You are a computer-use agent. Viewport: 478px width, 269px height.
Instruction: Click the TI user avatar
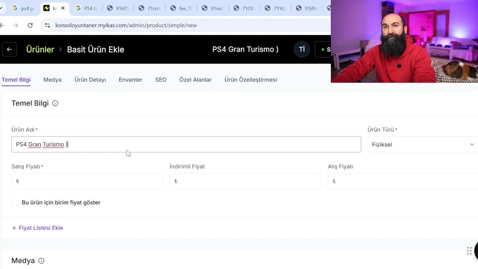302,49
